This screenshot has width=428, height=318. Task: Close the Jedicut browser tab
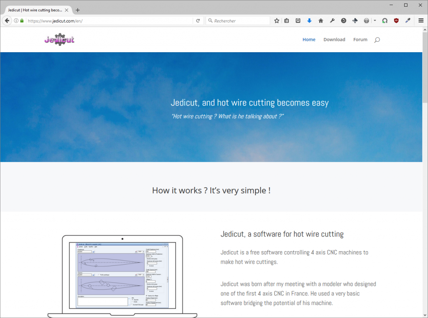(x=66, y=10)
